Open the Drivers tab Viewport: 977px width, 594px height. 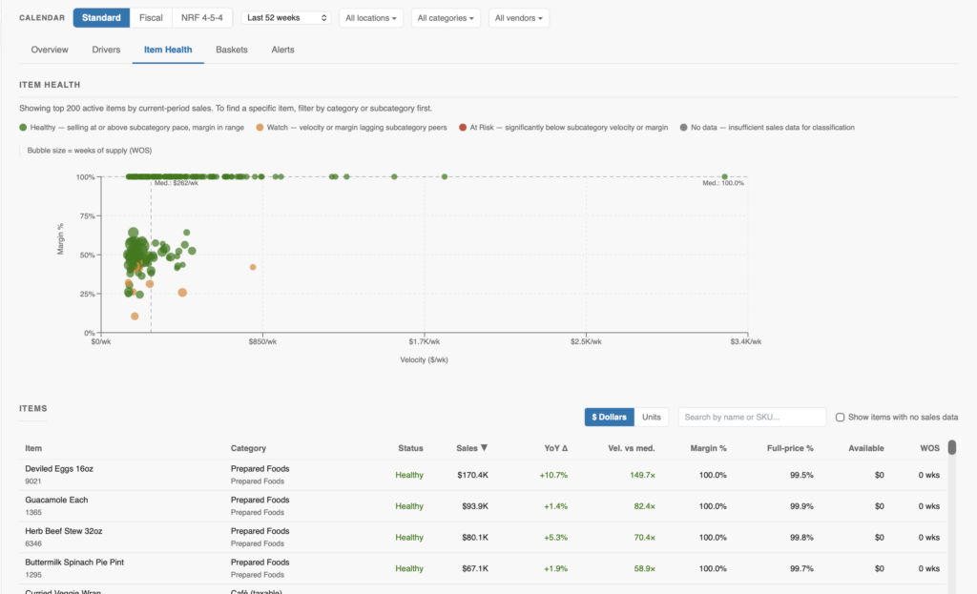pos(106,50)
